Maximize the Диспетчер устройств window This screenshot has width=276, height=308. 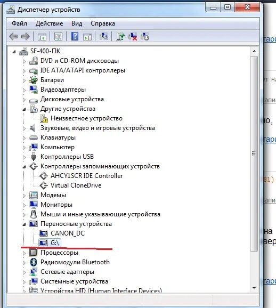click(x=228, y=7)
